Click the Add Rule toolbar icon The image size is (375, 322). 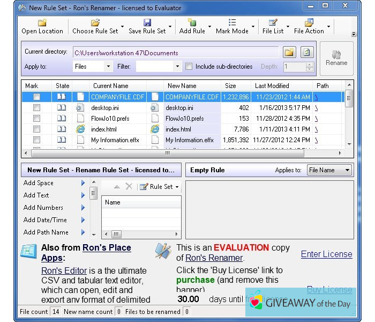coord(192,23)
